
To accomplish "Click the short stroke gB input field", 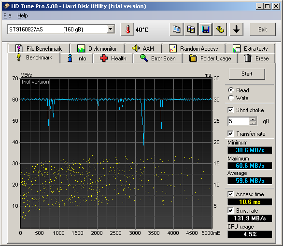I will [x=239, y=121].
